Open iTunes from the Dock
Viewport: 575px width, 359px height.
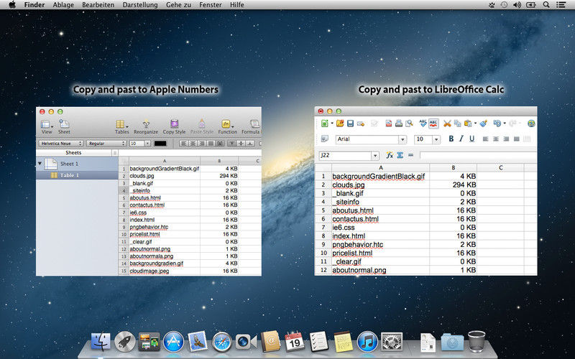point(367,342)
